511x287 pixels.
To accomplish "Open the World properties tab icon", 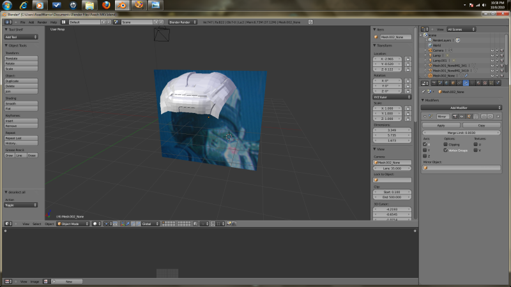I will [446, 83].
